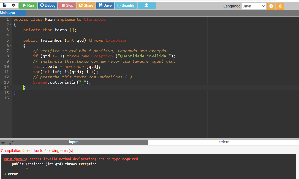This screenshot has height=179, width=299.
Task: Click line number 5 in the gutter
Action: tap(8, 40)
